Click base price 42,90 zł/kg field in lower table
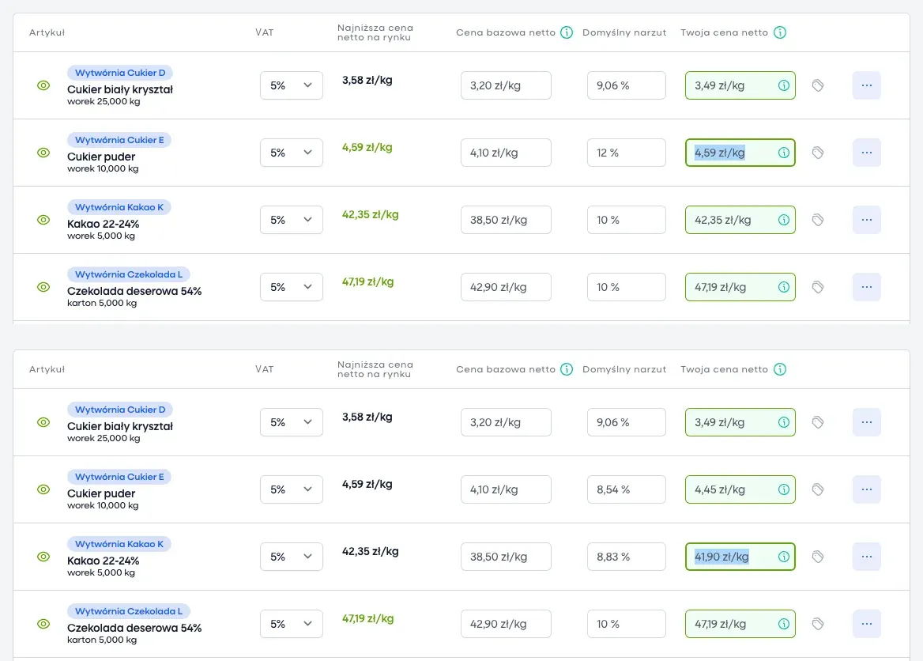This screenshot has width=923, height=661. click(x=506, y=624)
